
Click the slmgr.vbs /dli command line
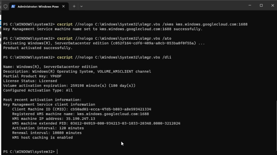[87, 57]
